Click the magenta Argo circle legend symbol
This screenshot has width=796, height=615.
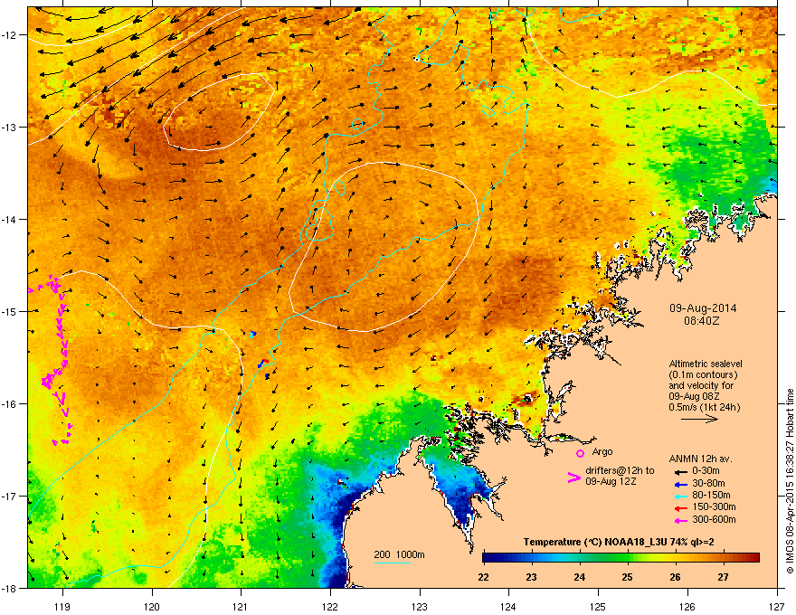click(580, 453)
